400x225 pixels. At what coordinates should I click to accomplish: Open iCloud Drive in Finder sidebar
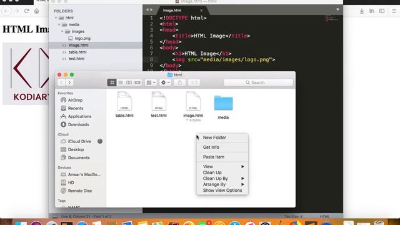pyautogui.click(x=76, y=141)
